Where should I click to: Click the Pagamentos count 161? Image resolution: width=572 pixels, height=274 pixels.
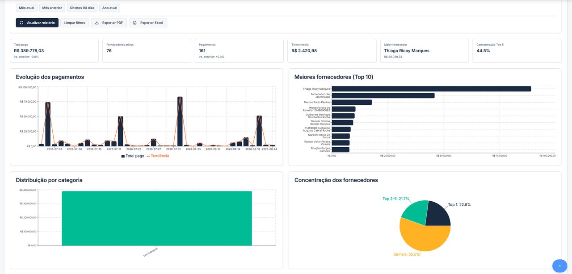point(203,51)
